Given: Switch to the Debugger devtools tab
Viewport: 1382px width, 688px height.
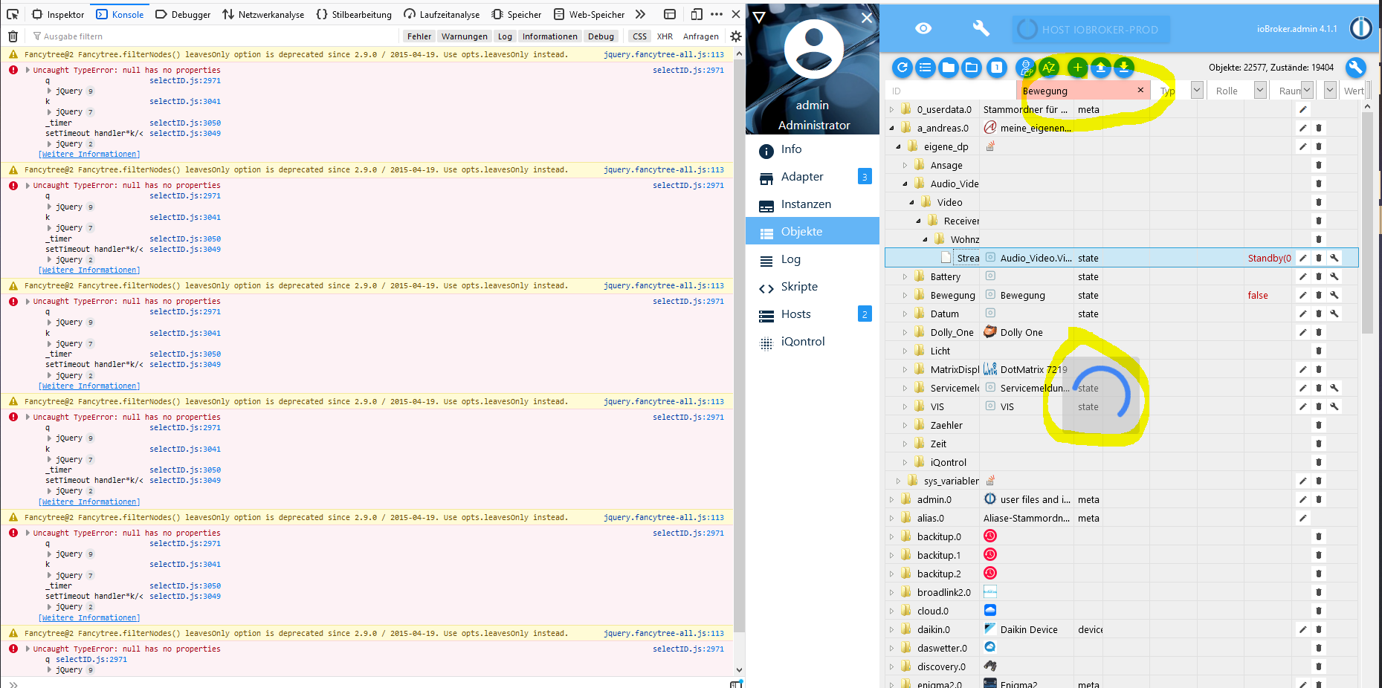Looking at the screenshot, I should click(x=183, y=14).
